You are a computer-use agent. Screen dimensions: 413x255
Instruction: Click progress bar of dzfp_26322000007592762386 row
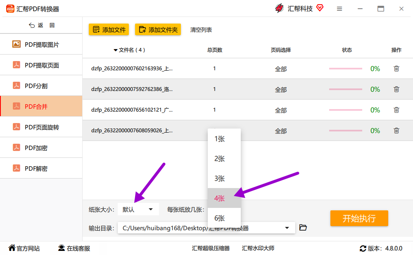(346, 89)
